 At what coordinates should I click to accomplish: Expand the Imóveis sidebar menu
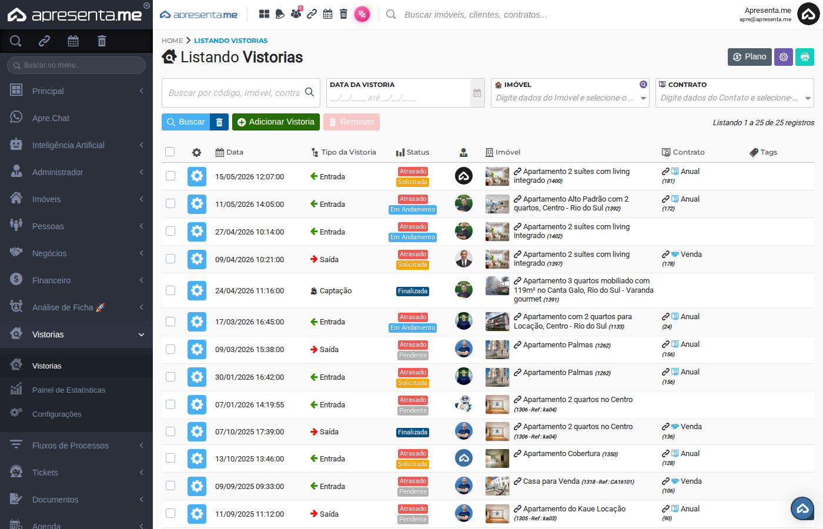tap(76, 199)
